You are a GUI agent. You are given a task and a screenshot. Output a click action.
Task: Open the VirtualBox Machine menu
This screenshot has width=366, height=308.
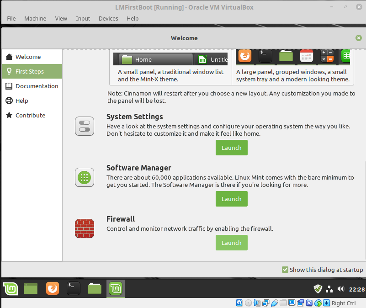(x=35, y=18)
